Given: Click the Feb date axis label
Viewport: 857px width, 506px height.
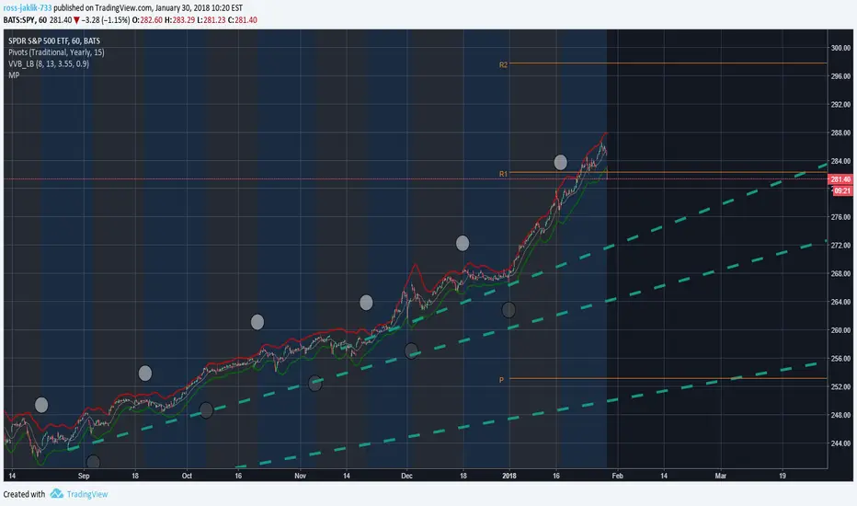Looking at the screenshot, I should click(618, 476).
